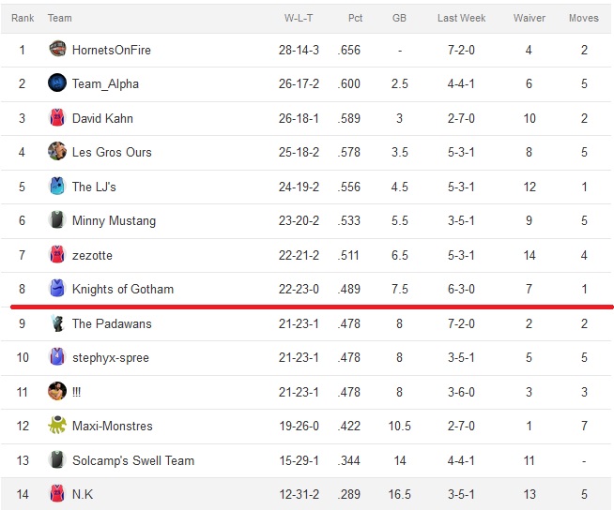Click the GB column header

coord(399,18)
